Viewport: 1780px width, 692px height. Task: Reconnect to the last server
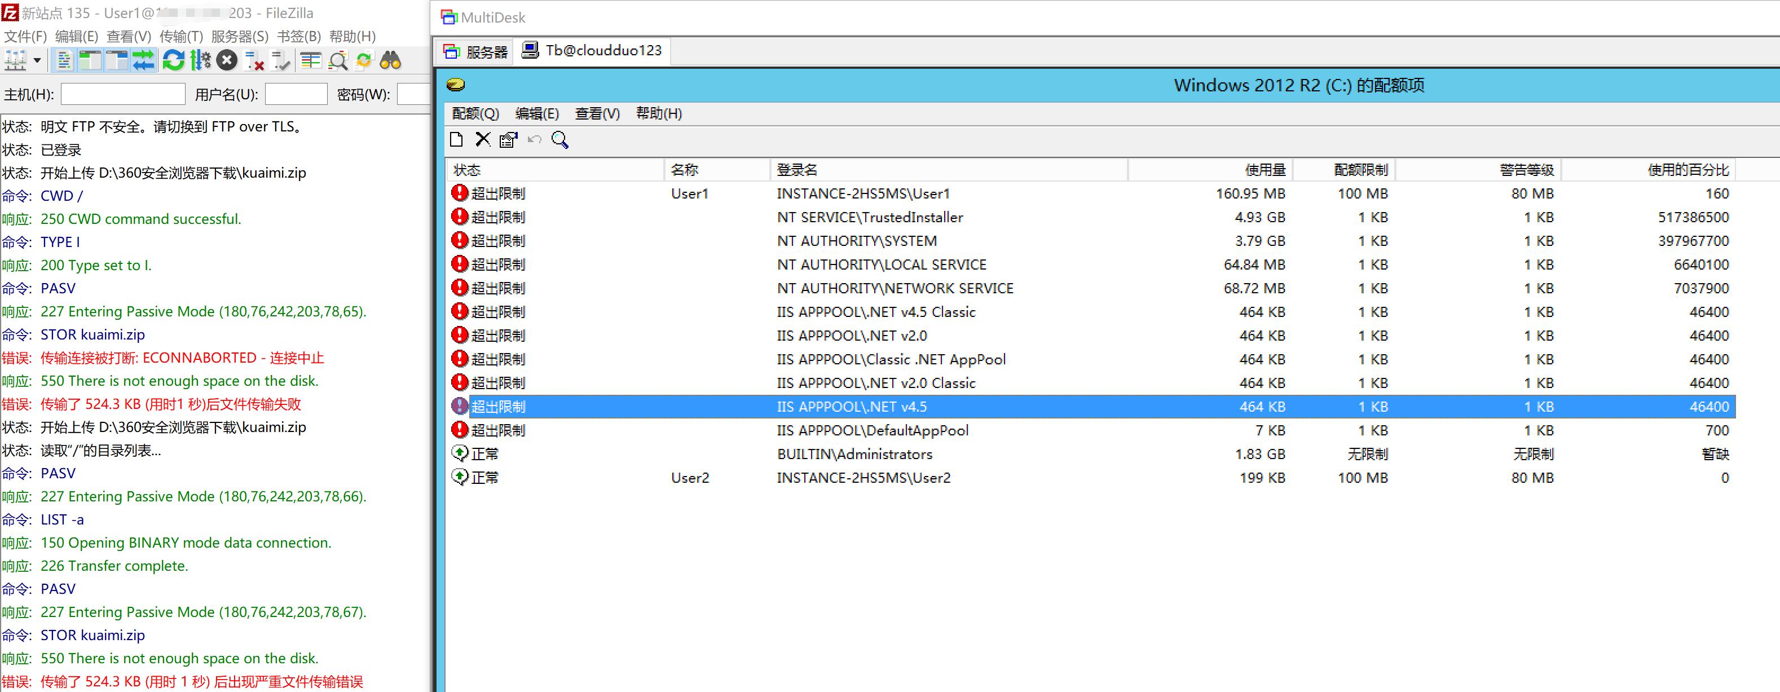coord(281,61)
